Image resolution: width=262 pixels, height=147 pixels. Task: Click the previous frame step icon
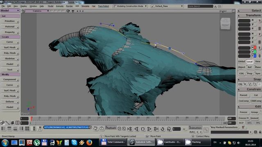point(119,128)
